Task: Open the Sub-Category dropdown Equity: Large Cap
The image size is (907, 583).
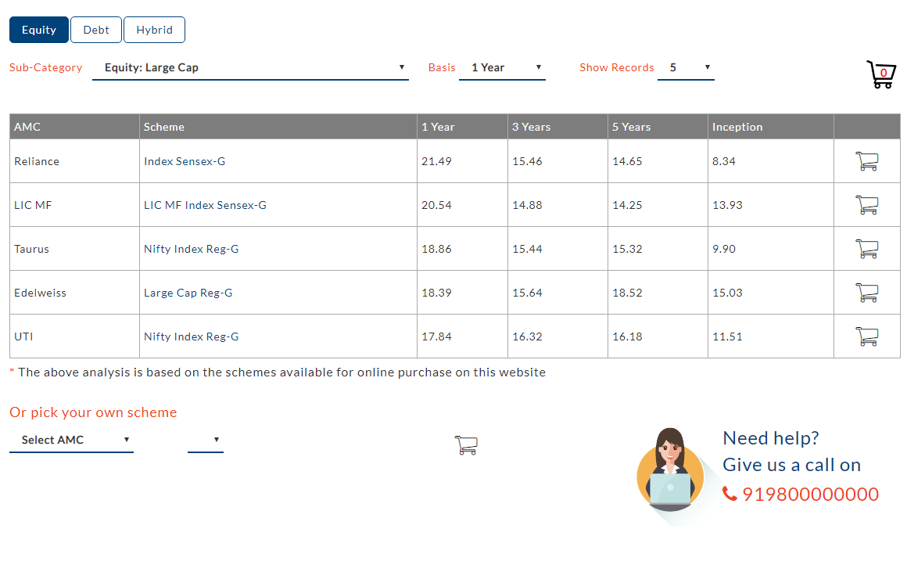Action: click(250, 67)
